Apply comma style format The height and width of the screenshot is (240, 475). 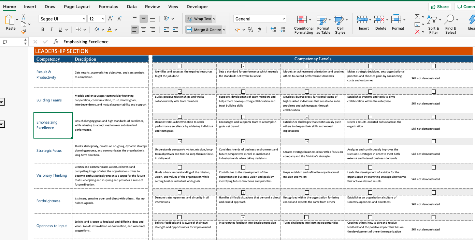(259, 30)
